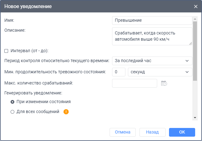Go back with the Назад button

tap(153, 132)
